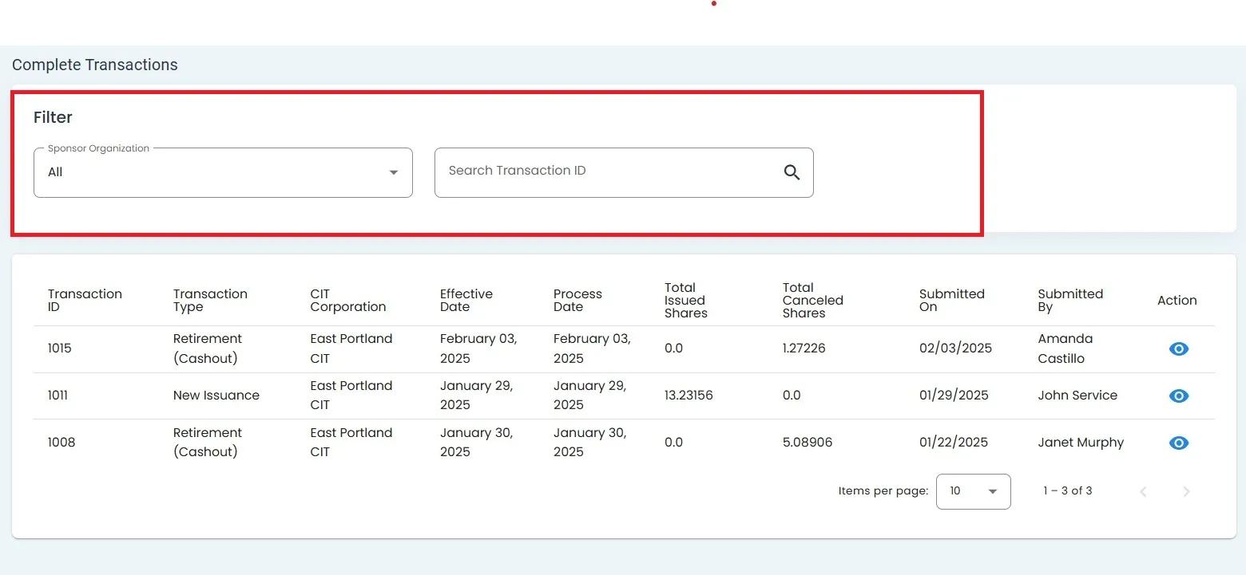The image size is (1246, 575).
Task: Sort by Transaction ID column header
Action: [x=85, y=300]
